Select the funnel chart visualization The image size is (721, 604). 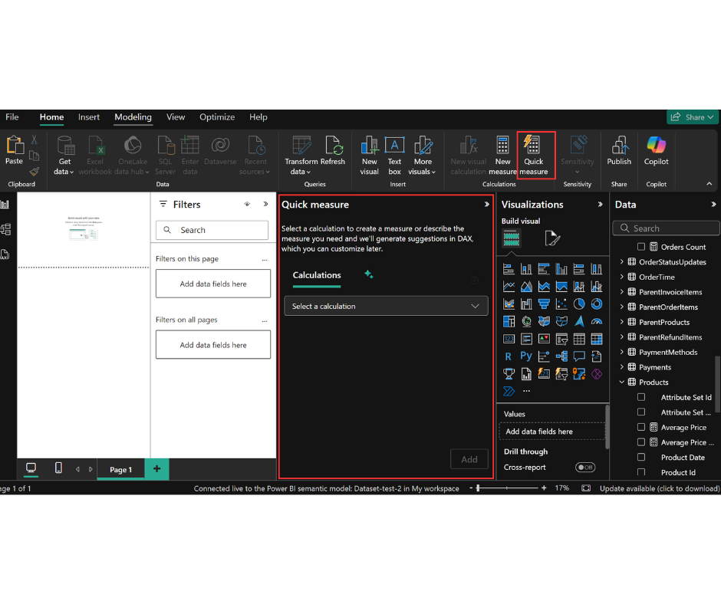544,304
